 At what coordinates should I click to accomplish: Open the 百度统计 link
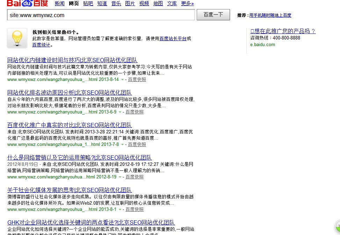pyautogui.click(x=41, y=45)
